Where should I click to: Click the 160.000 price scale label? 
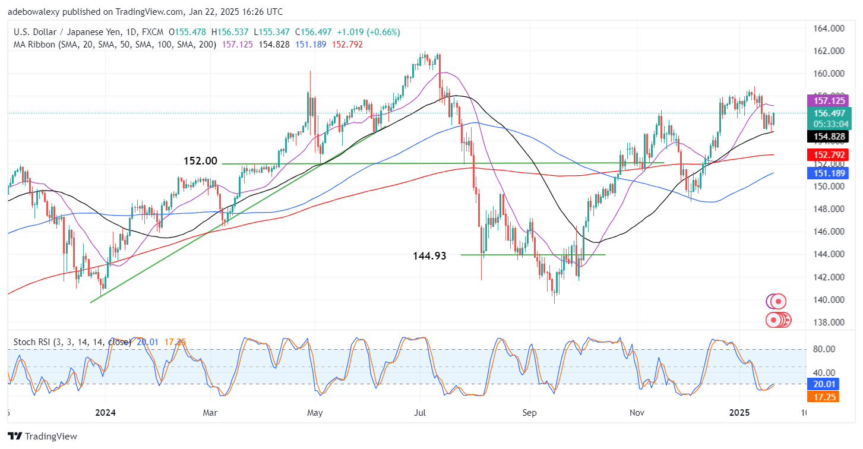click(x=830, y=74)
